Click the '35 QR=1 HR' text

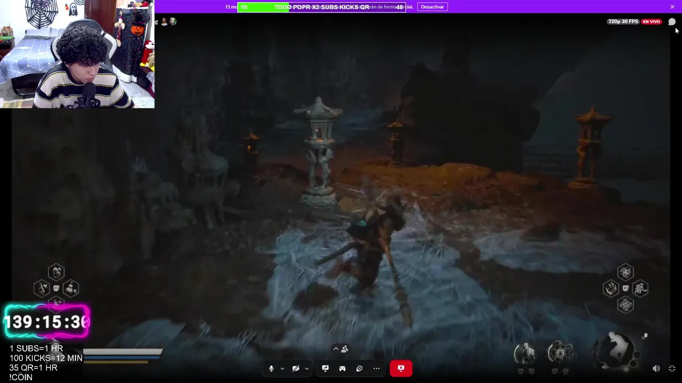[34, 368]
